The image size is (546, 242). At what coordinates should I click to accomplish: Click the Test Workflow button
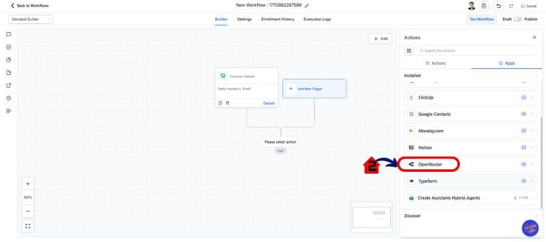coord(481,19)
